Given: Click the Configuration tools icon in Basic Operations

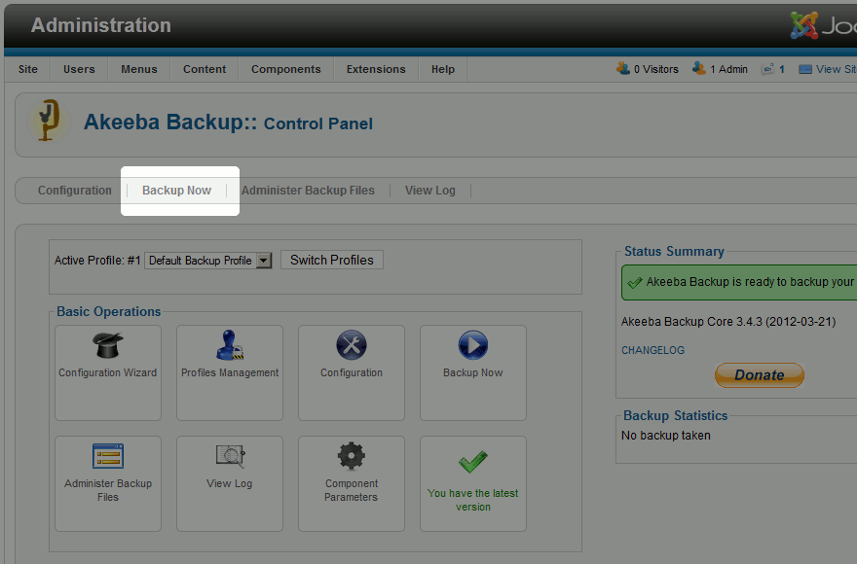Looking at the screenshot, I should click(x=352, y=345).
